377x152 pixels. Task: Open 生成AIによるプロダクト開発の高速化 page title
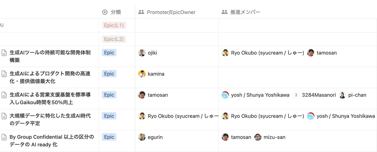(x=50, y=77)
